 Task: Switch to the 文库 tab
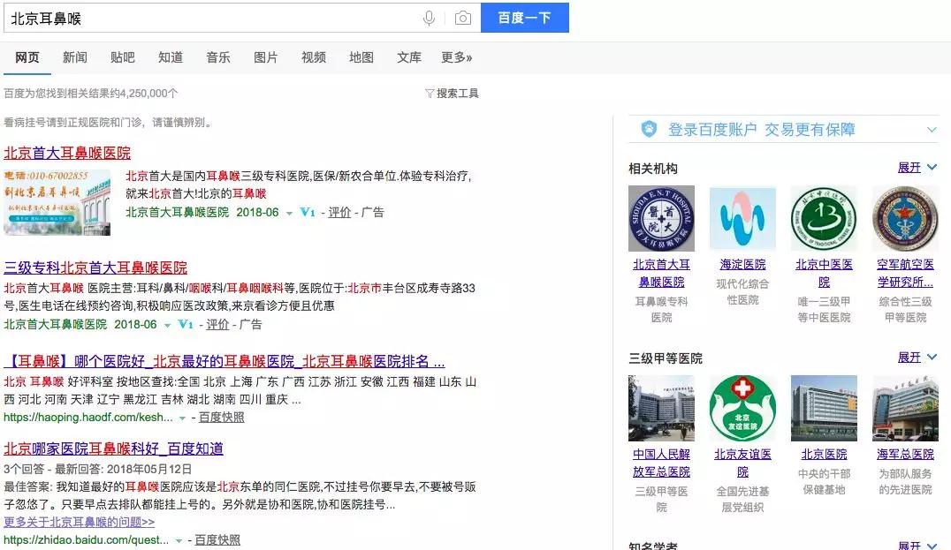pyautogui.click(x=409, y=57)
